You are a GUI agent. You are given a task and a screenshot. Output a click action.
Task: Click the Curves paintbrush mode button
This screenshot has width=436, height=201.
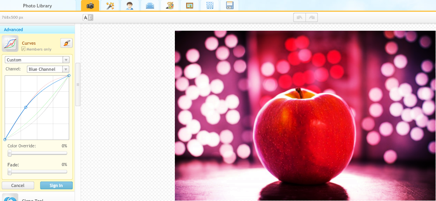tap(66, 43)
